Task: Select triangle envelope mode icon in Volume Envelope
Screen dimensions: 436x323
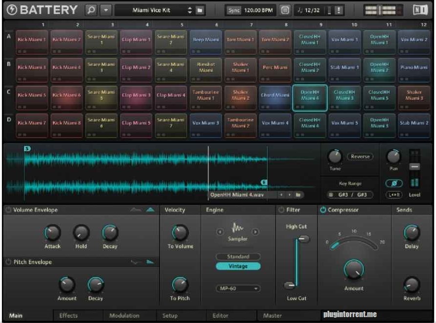Action: 150,210
